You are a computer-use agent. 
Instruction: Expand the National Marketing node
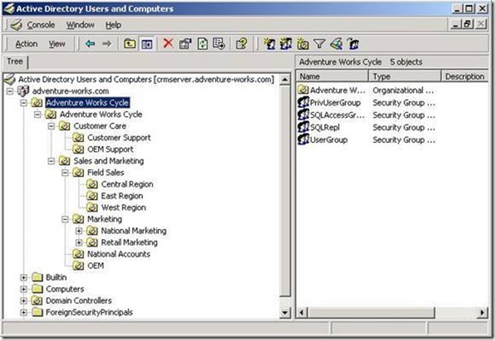79,231
